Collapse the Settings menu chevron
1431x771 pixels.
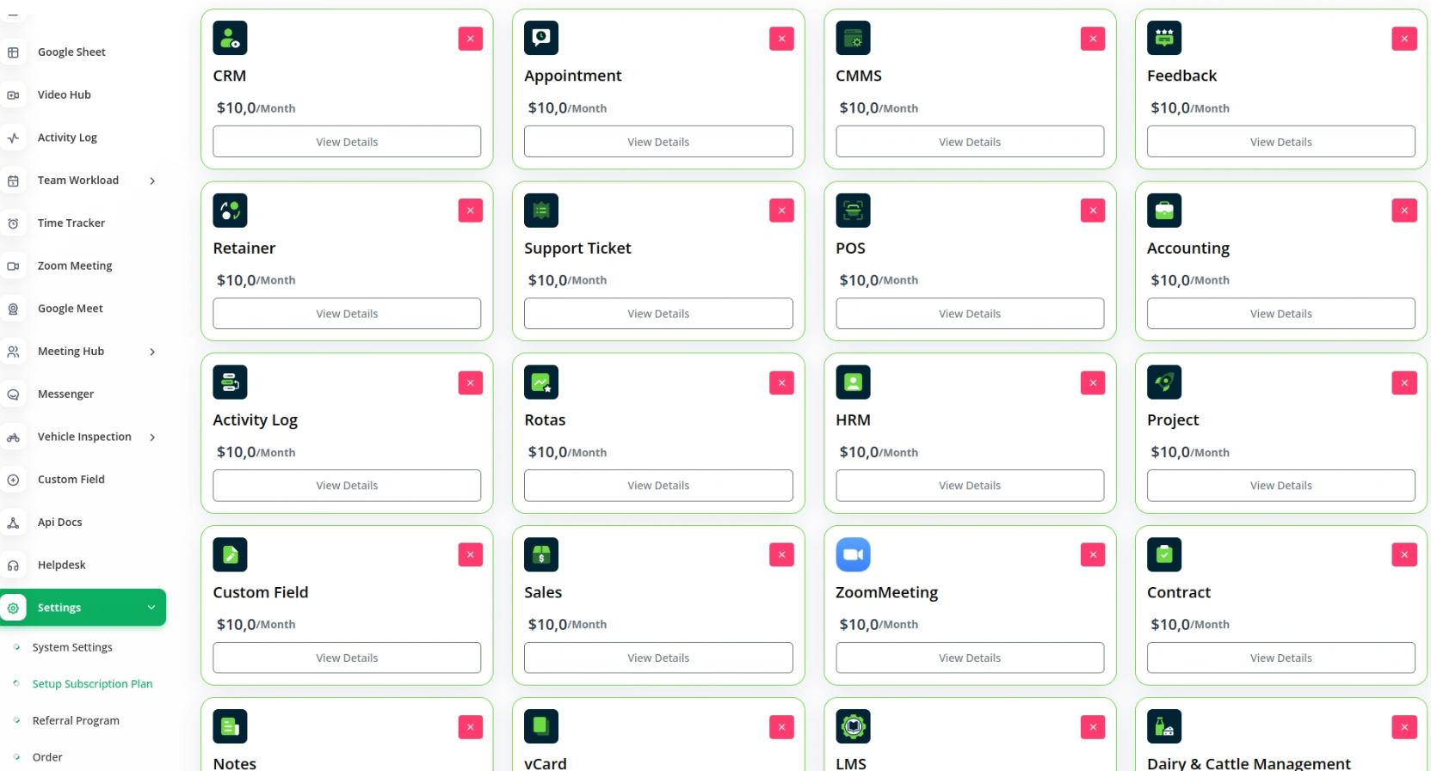click(151, 608)
